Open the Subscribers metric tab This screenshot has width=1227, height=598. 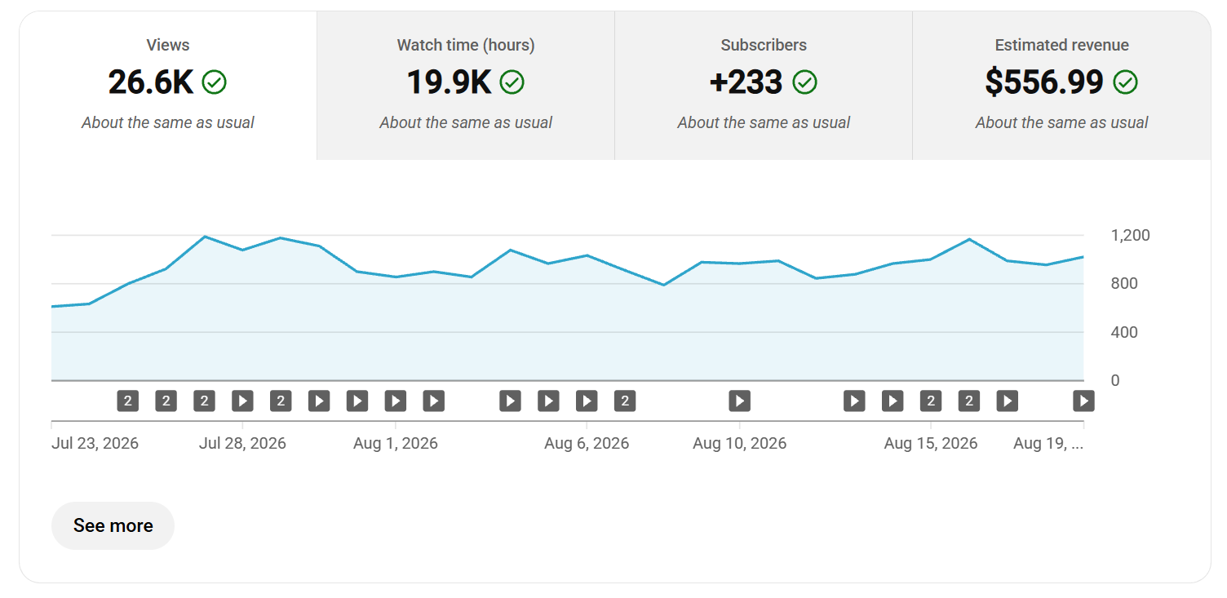click(764, 86)
